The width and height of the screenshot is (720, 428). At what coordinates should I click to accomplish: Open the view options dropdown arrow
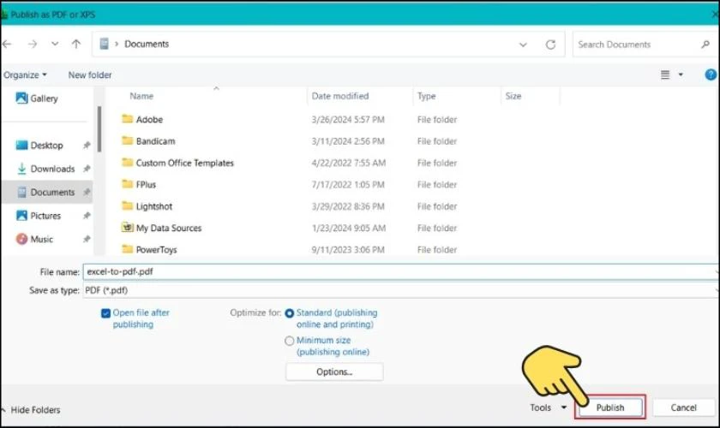681,74
